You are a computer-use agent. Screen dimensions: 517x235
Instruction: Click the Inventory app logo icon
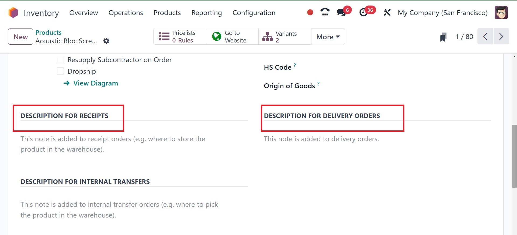click(13, 13)
